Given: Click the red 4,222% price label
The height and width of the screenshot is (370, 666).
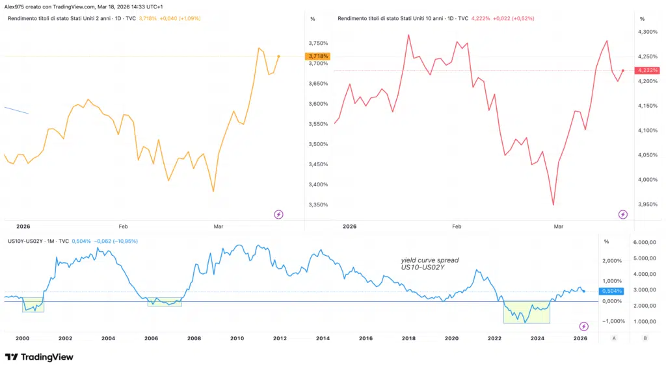Looking at the screenshot, I should [648, 70].
